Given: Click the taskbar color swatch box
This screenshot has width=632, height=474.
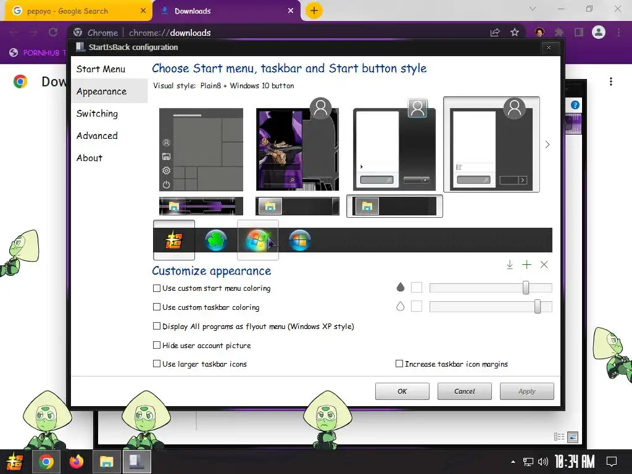Looking at the screenshot, I should 417,306.
